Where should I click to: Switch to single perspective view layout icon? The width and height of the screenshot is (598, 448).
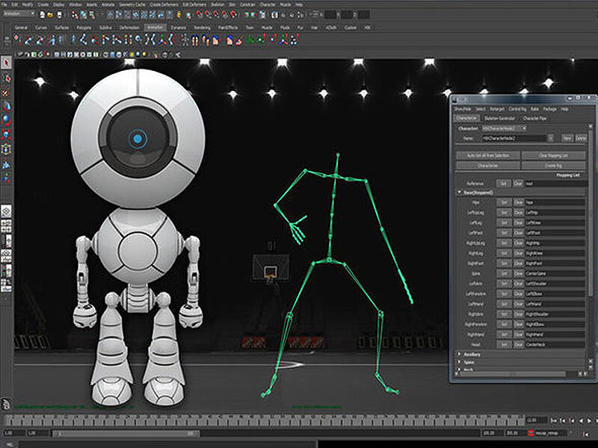6,212
